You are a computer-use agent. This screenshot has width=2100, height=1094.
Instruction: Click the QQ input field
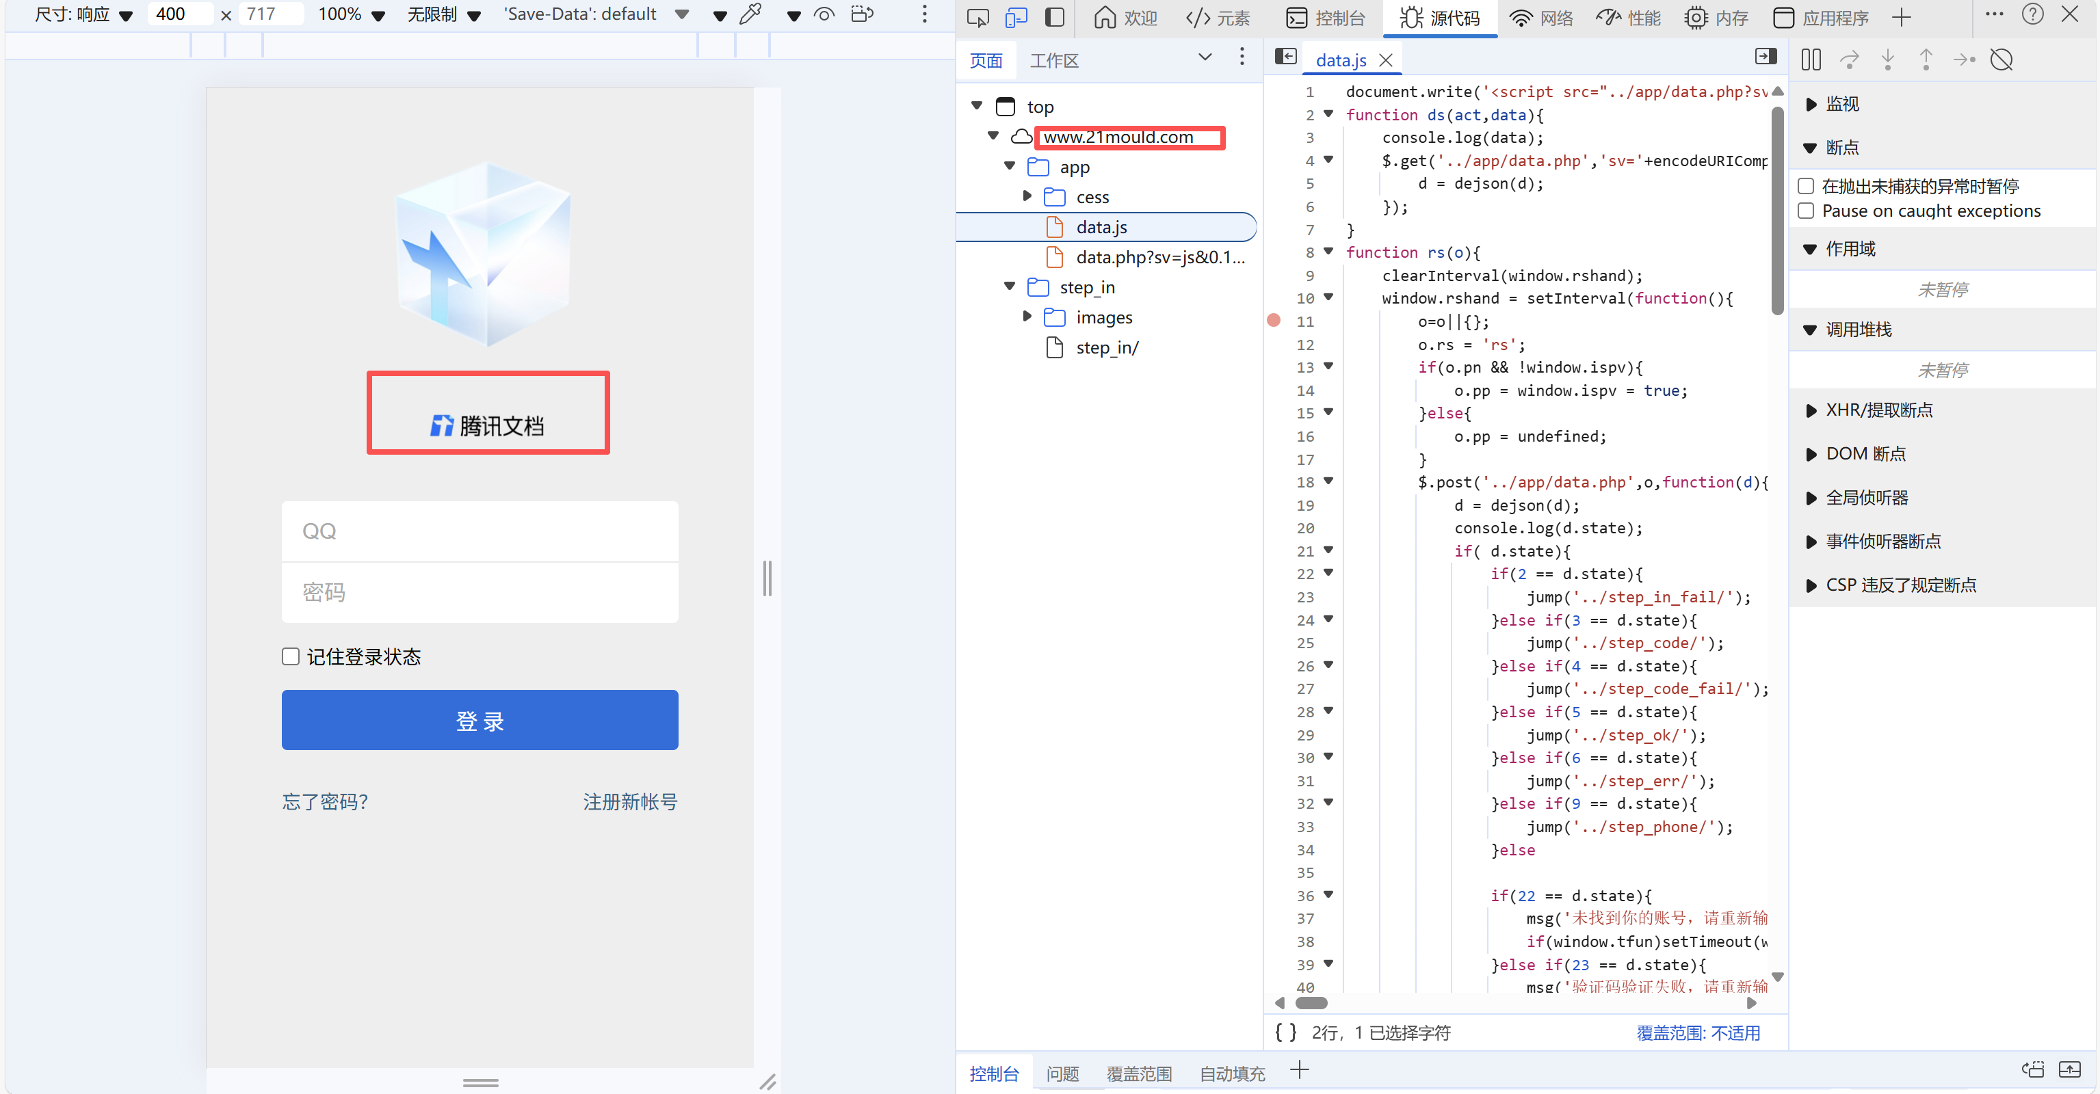480,531
